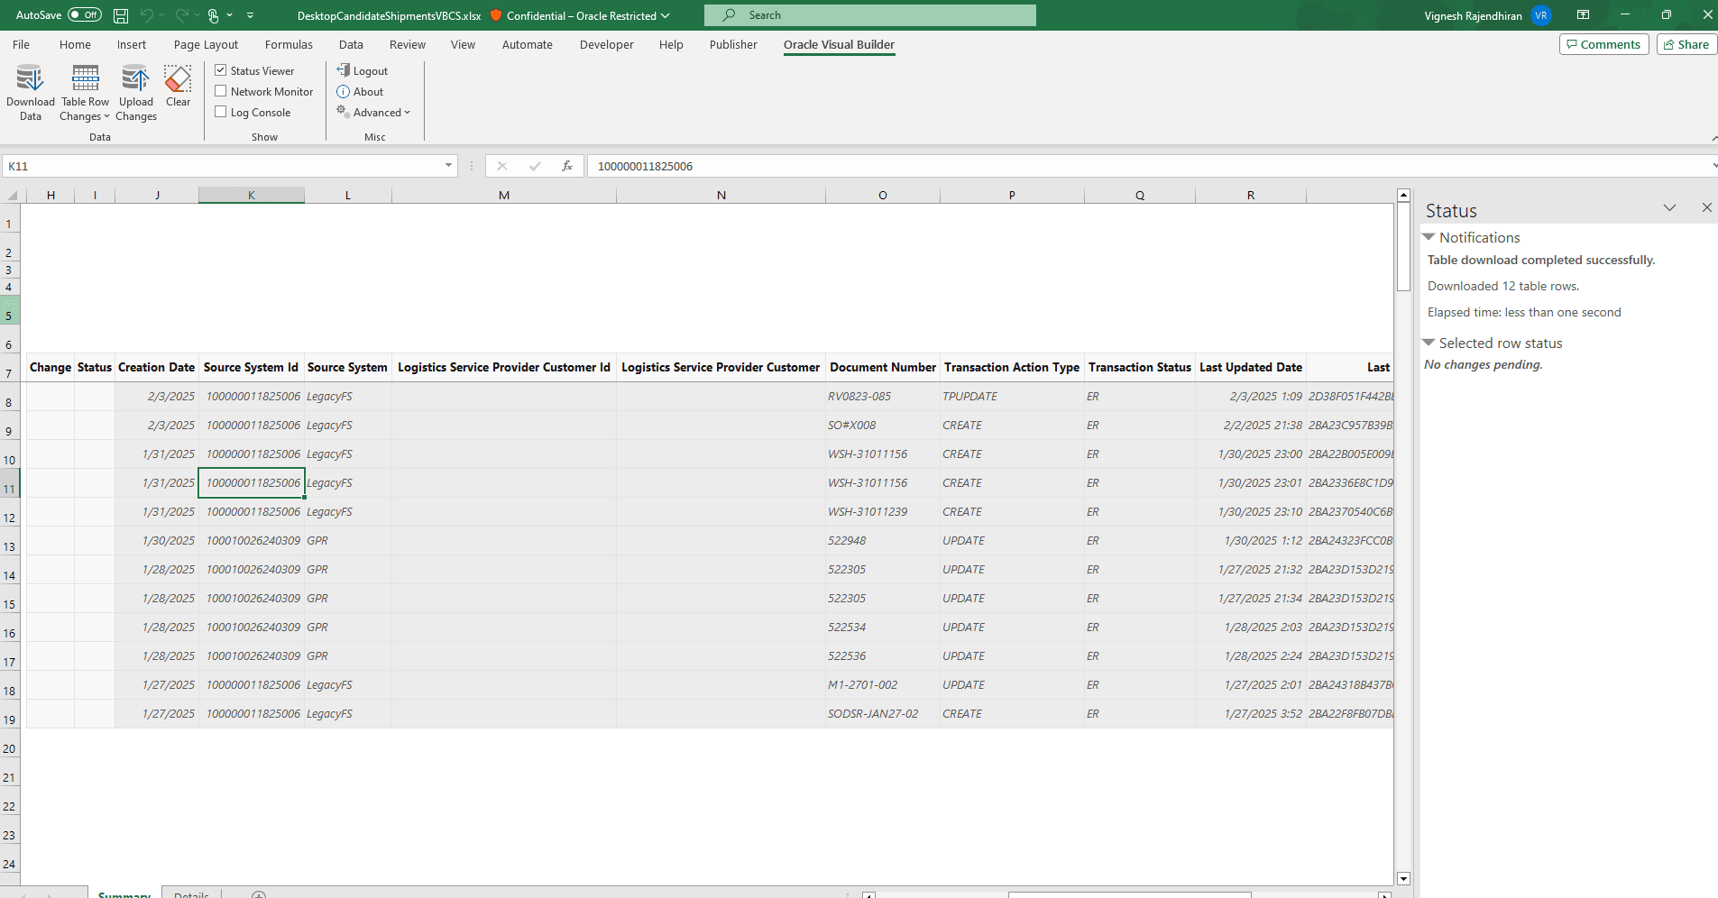The height and width of the screenshot is (898, 1718).
Task: Uncheck the Status Viewer checkbox
Action: point(221,69)
